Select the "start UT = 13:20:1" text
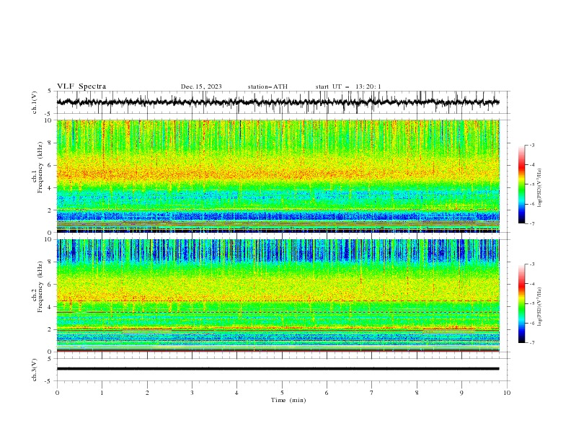Image resolution: width=571 pixels, height=441 pixels. (348, 86)
